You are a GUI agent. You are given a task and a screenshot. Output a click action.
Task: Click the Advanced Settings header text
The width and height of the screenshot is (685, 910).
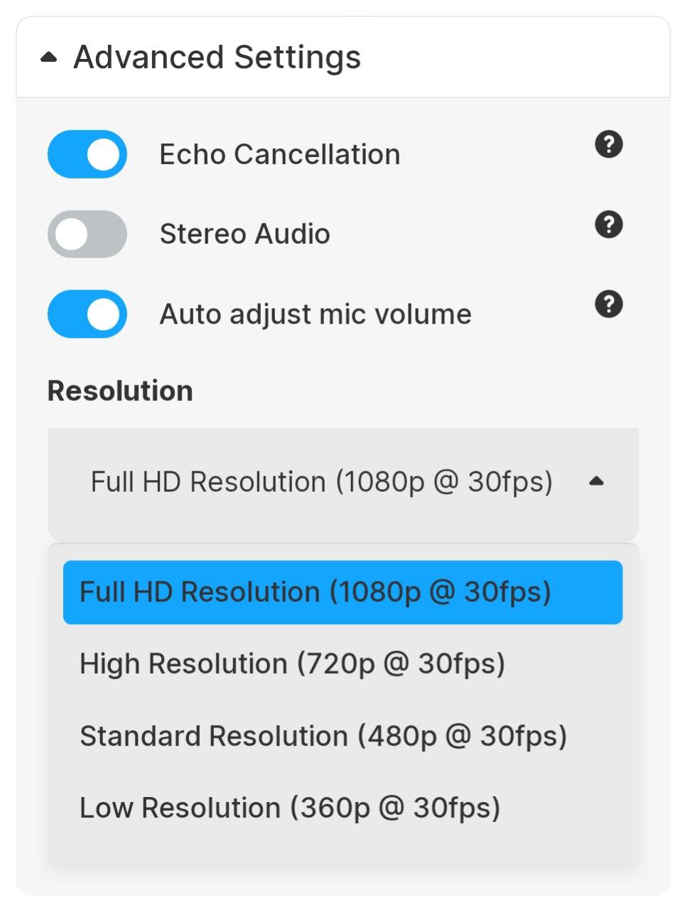click(217, 56)
